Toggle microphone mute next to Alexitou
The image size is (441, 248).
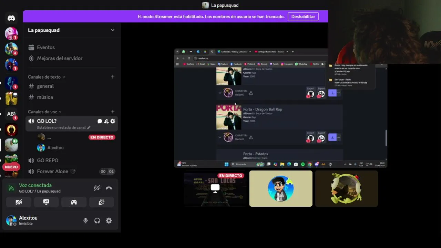point(85,221)
